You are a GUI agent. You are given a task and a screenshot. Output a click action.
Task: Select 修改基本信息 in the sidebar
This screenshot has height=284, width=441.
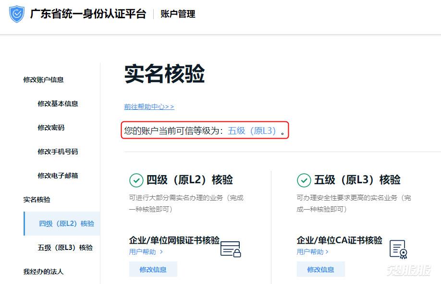(x=58, y=104)
